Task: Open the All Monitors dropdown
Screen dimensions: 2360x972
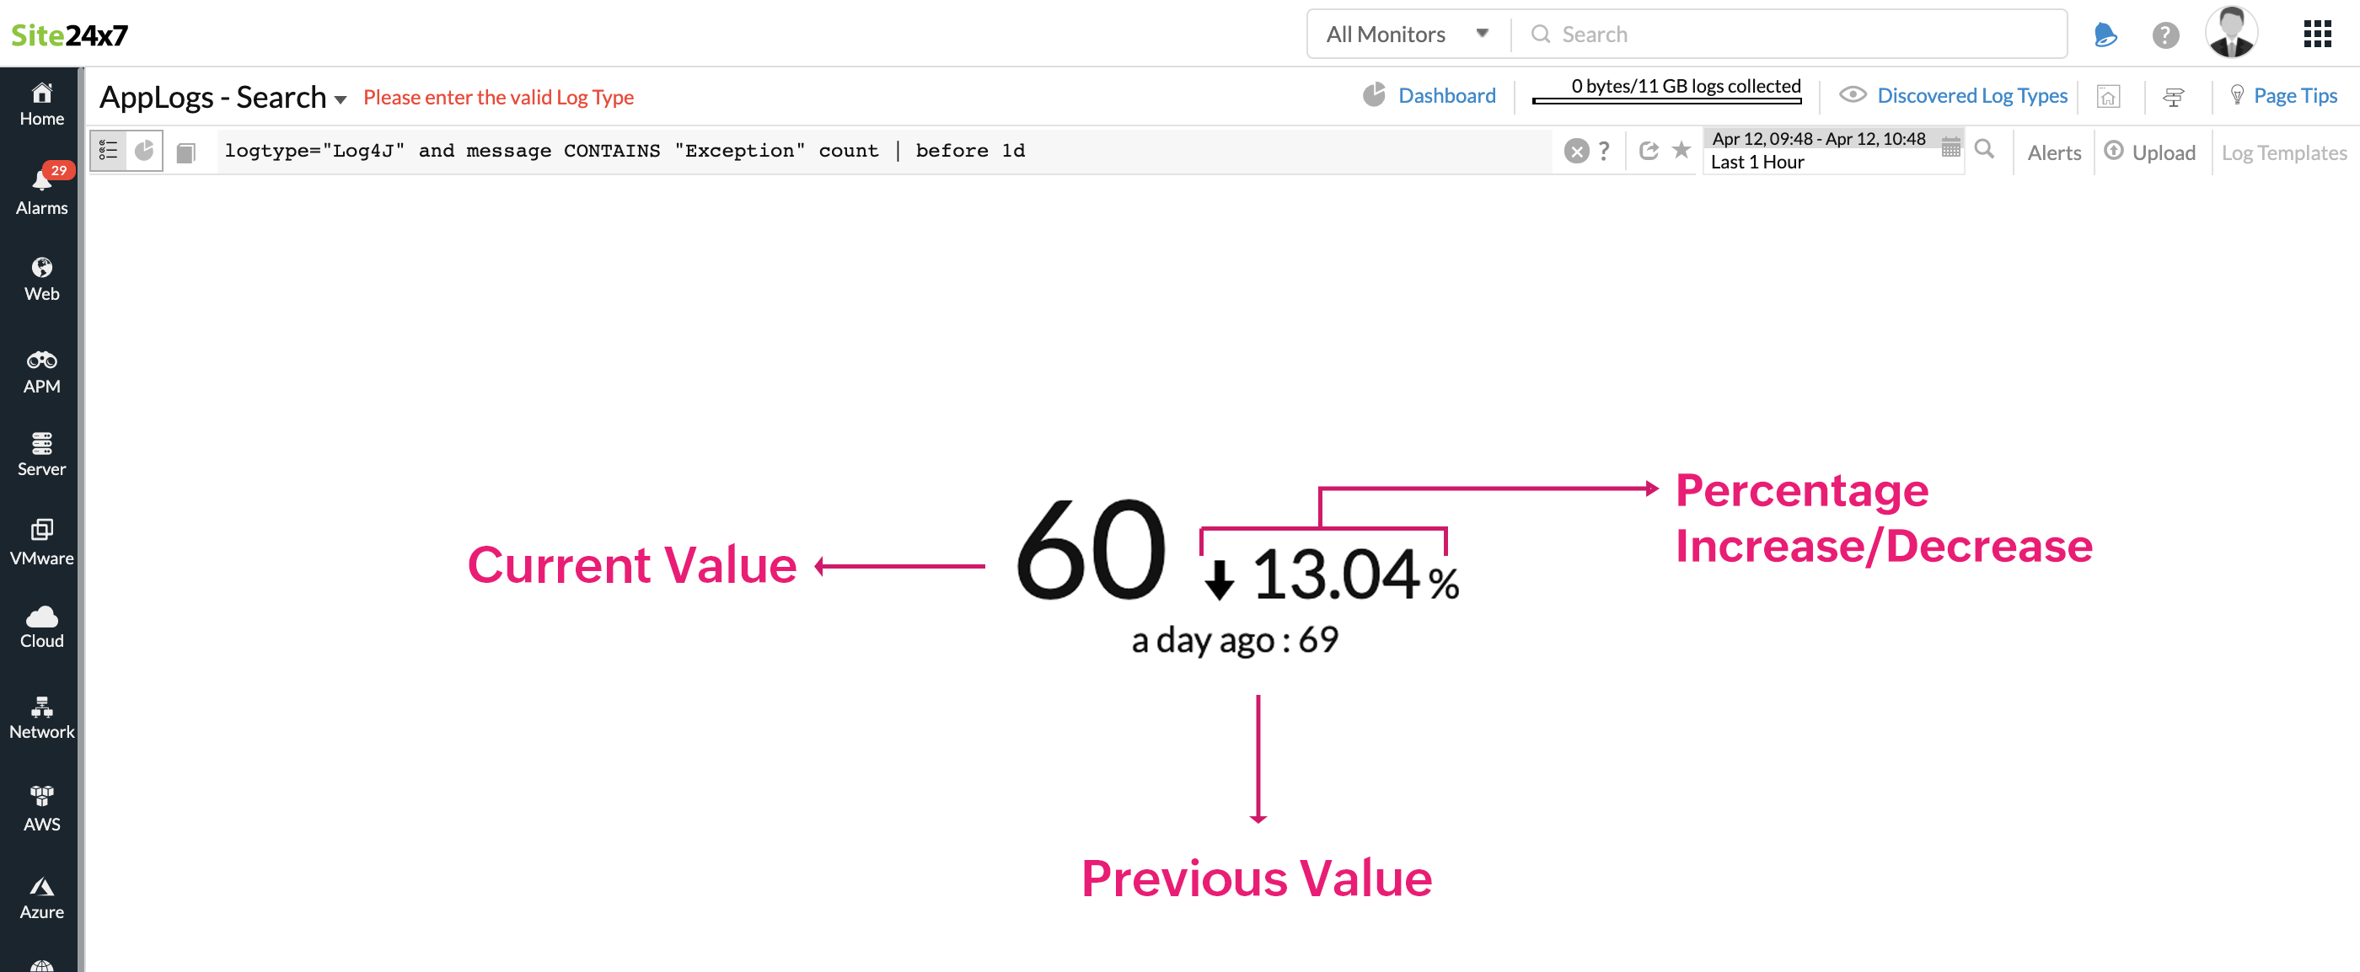Action: pos(1405,34)
